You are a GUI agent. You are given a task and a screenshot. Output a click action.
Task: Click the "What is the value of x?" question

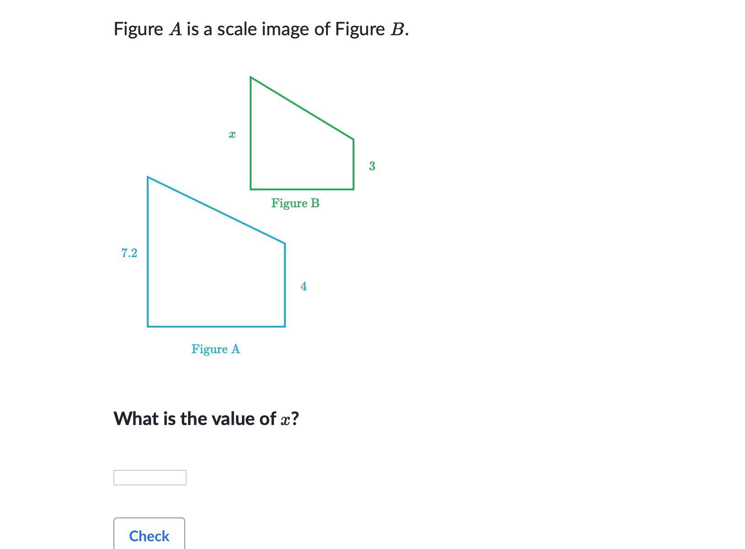(206, 419)
